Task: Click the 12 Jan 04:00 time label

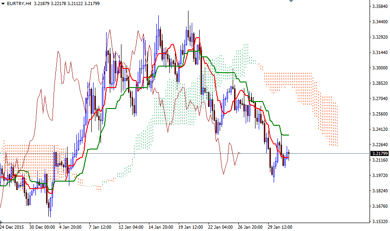Action: [131, 227]
